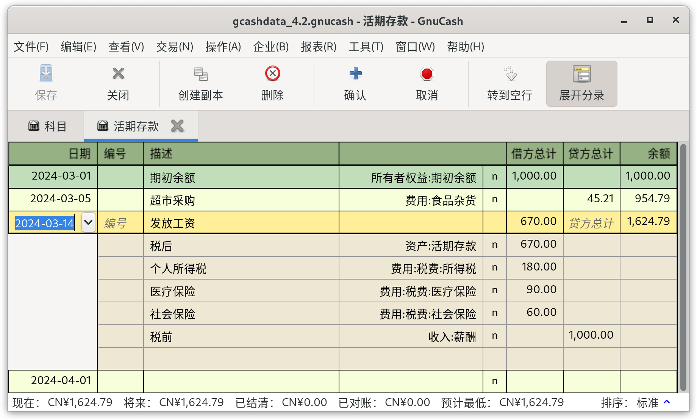Image resolution: width=697 pixels, height=419 pixels.
Task: Toggle reconcile flag n on 税前 split
Action: point(495,336)
